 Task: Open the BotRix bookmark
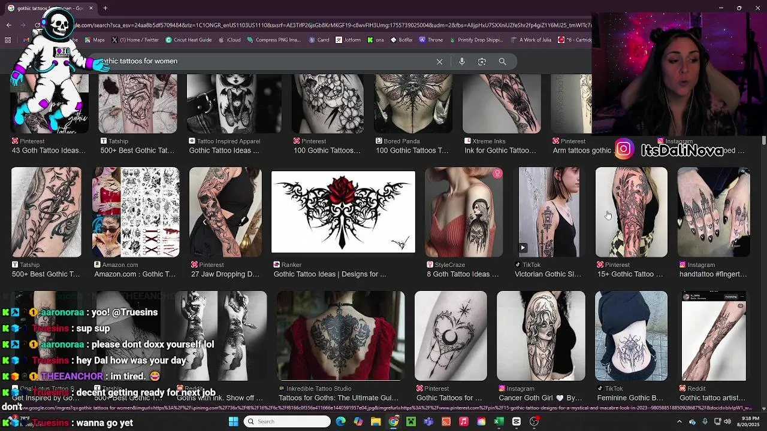[401, 40]
